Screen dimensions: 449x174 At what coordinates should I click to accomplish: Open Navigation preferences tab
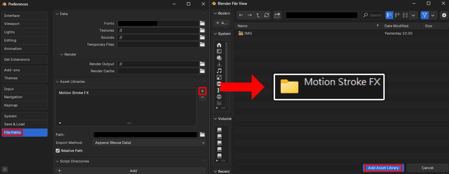(x=25, y=97)
